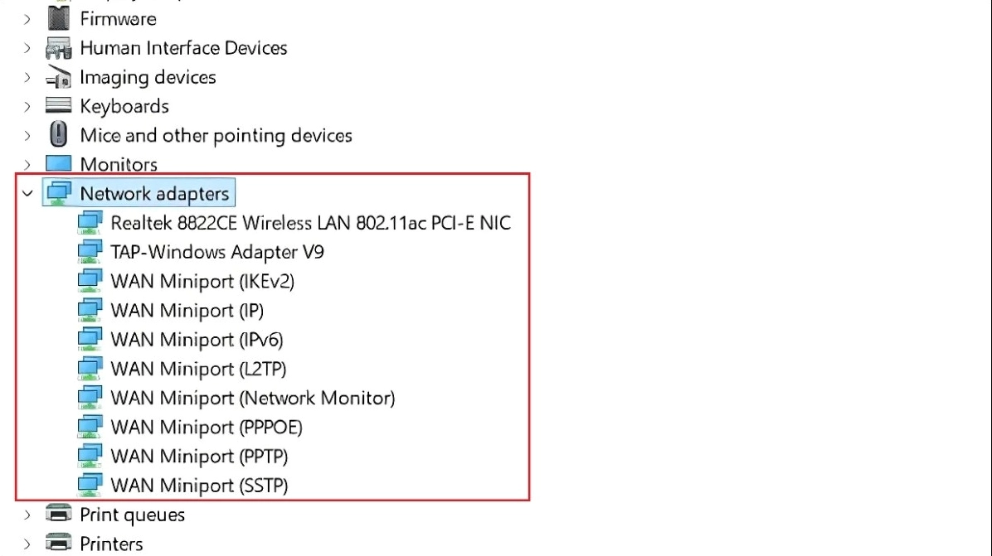The width and height of the screenshot is (992, 556).
Task: Click the Mice and other pointing devices icon
Action: [58, 135]
